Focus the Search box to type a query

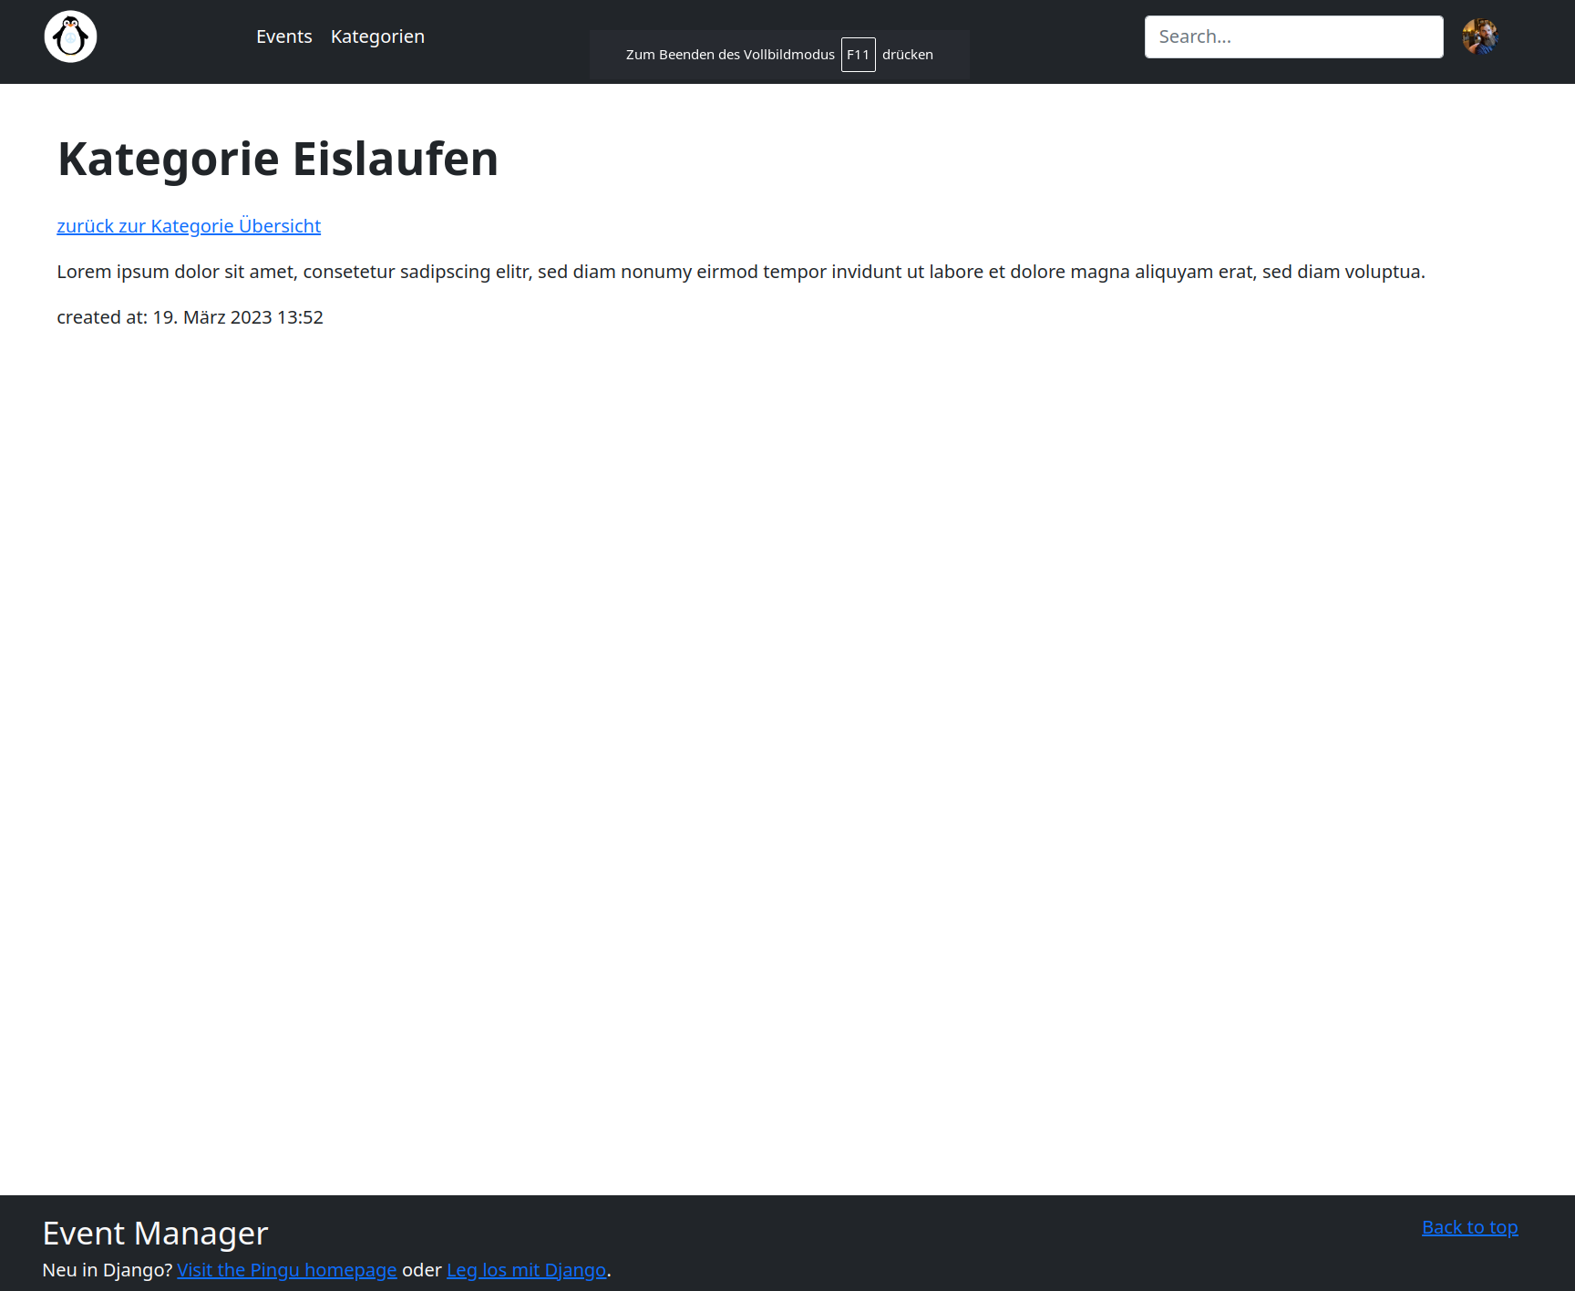[x=1292, y=36]
